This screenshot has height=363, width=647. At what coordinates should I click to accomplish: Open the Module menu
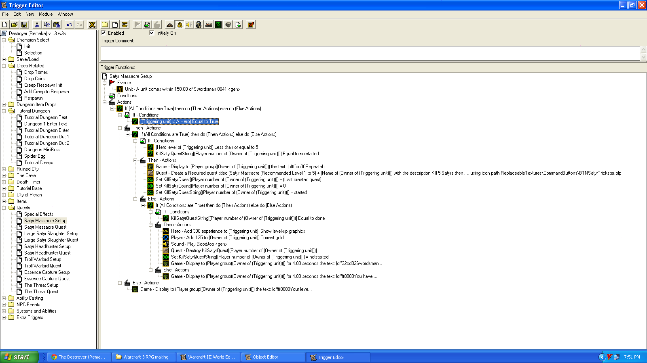click(46, 14)
